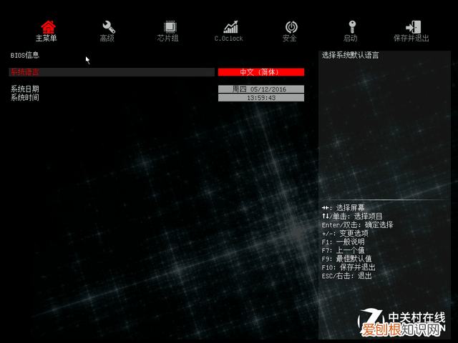Select the key icon above 启动
The width and height of the screenshot is (458, 343).
(351, 27)
